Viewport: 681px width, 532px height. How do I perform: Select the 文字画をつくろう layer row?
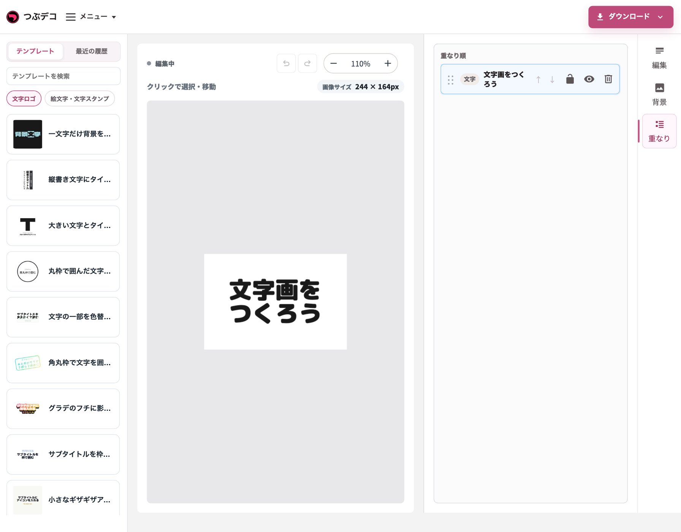point(530,79)
